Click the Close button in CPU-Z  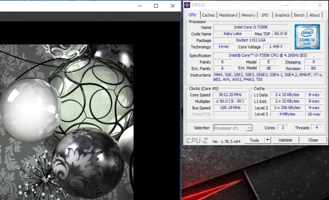pos(313,140)
